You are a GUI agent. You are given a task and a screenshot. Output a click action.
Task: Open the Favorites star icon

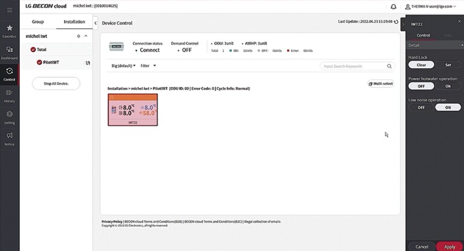tap(9, 31)
